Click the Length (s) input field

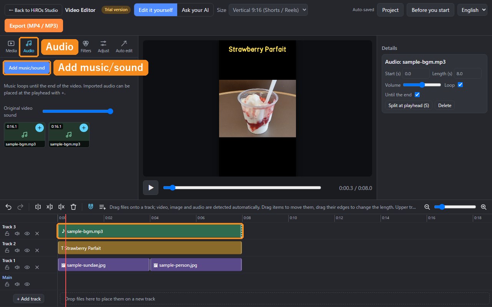468,74
